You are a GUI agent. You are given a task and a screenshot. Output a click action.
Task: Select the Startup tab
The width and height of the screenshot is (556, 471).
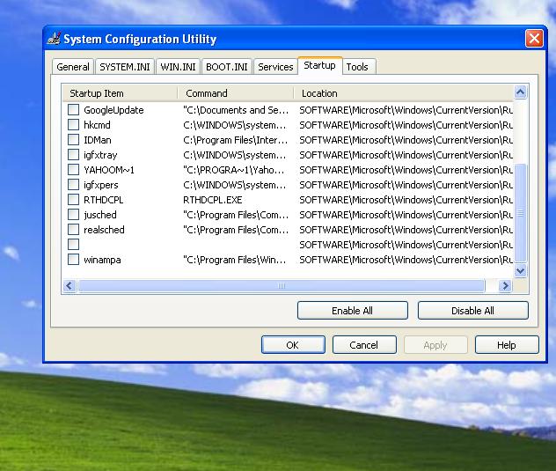(x=320, y=65)
